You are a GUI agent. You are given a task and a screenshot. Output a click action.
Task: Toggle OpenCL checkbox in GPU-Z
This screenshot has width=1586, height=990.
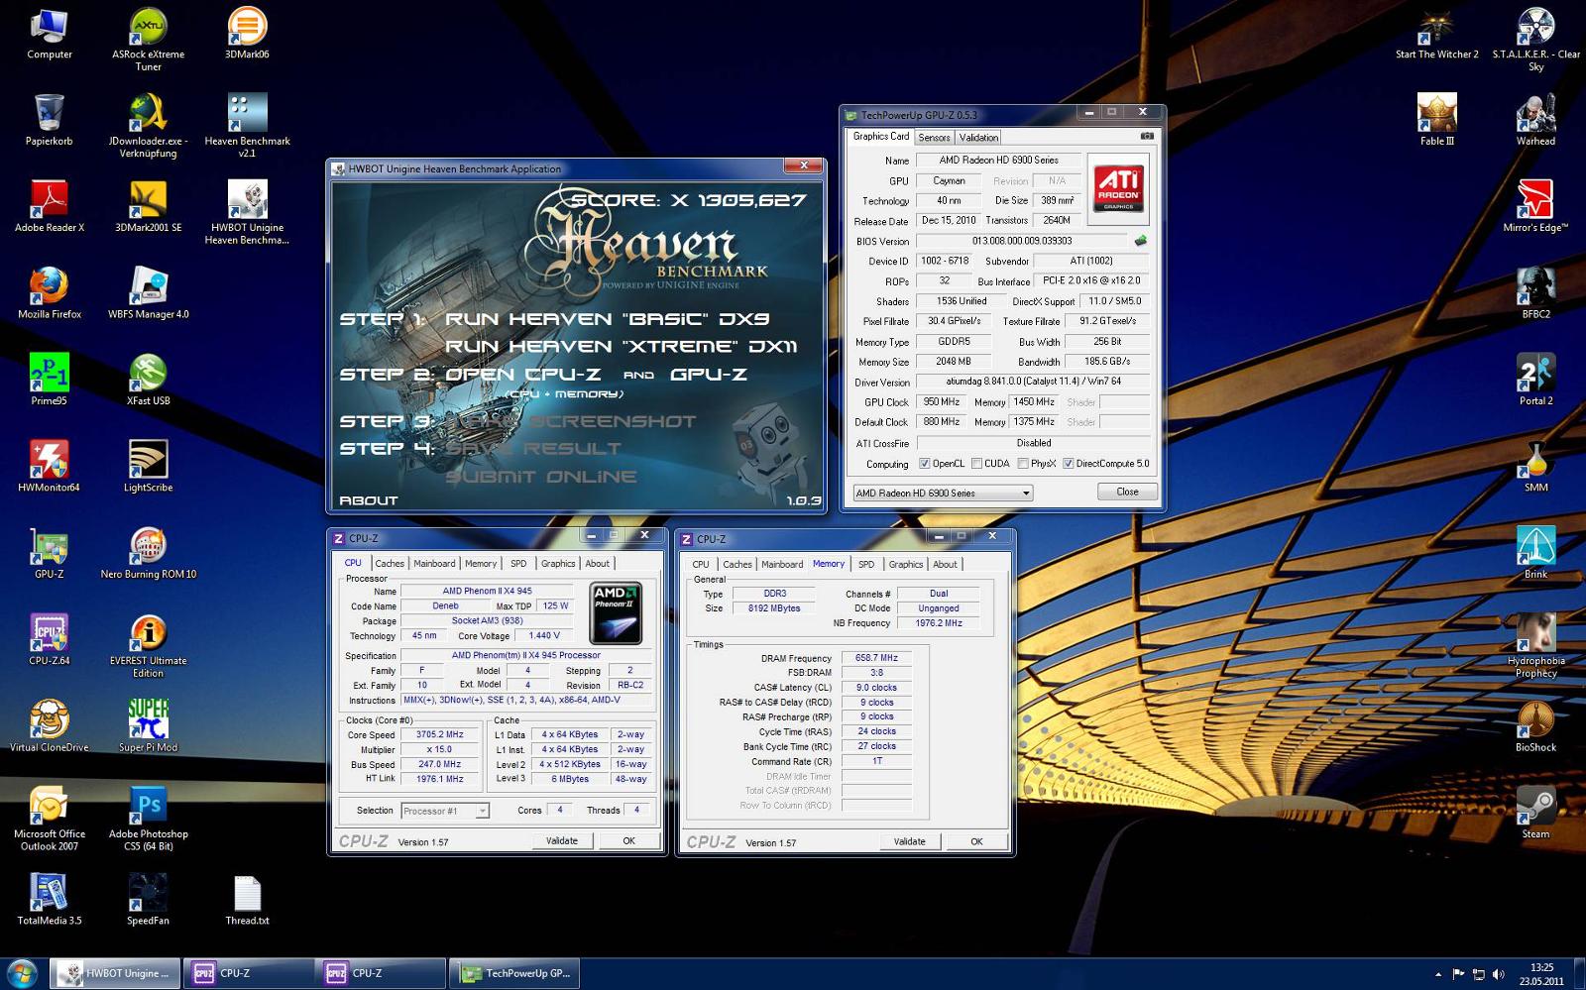[x=924, y=463]
